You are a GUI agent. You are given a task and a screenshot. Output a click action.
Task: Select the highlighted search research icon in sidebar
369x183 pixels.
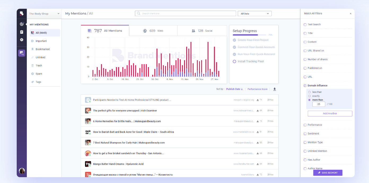[22, 53]
